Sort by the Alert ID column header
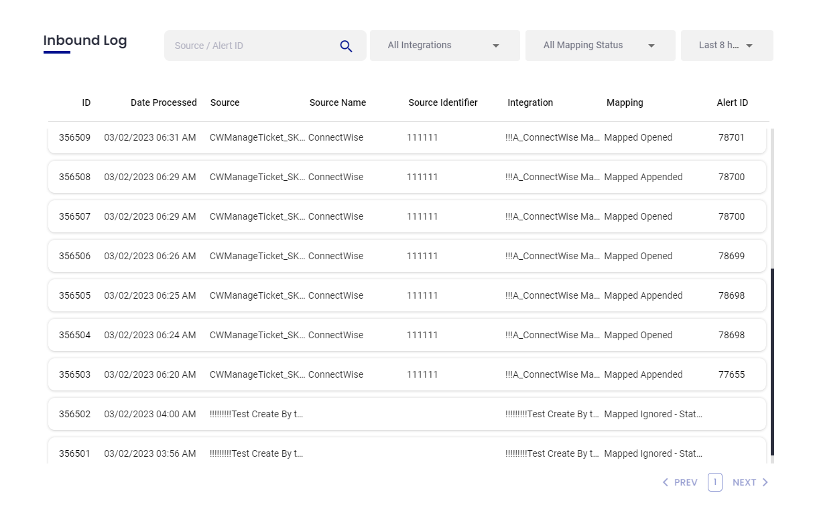The width and height of the screenshot is (813, 505). coord(732,102)
